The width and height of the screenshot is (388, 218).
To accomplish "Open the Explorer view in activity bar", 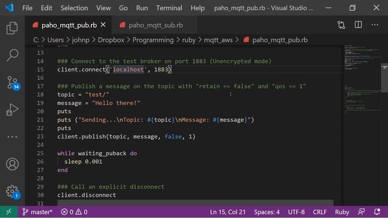I will pyautogui.click(x=12, y=28).
